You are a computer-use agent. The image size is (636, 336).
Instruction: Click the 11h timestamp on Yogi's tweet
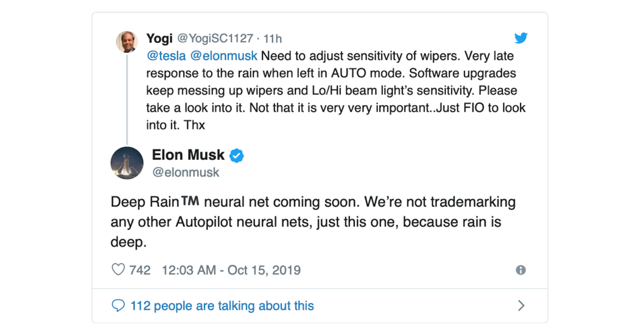[x=273, y=38]
